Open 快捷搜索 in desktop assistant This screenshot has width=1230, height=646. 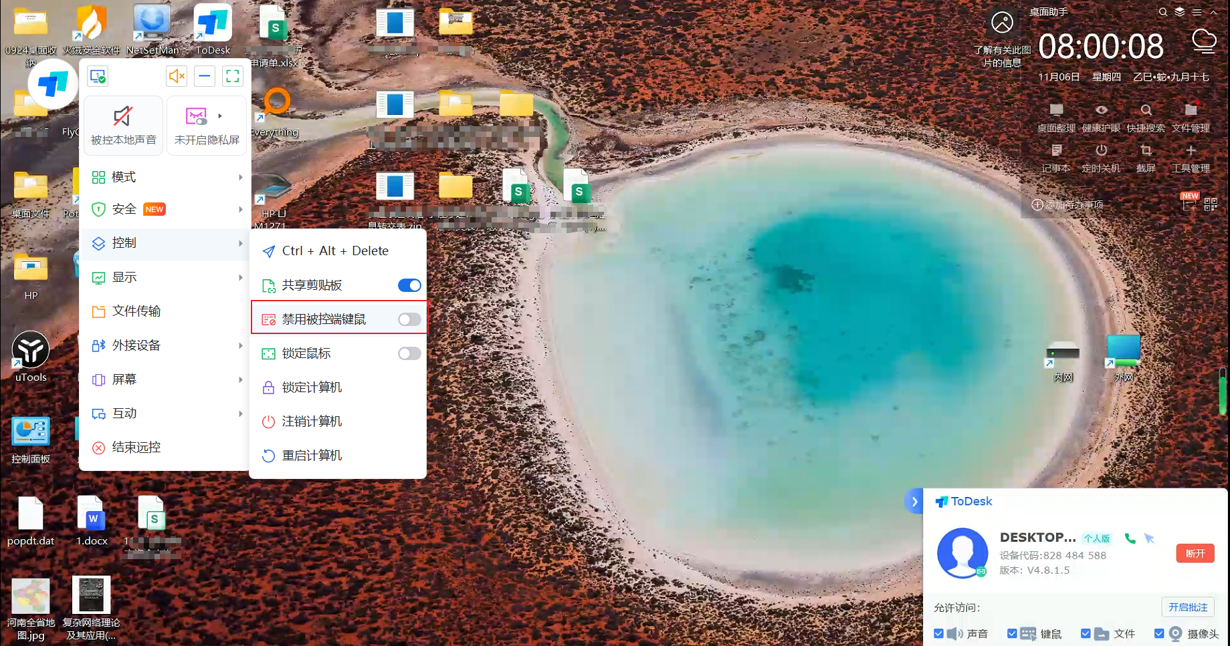tap(1146, 118)
